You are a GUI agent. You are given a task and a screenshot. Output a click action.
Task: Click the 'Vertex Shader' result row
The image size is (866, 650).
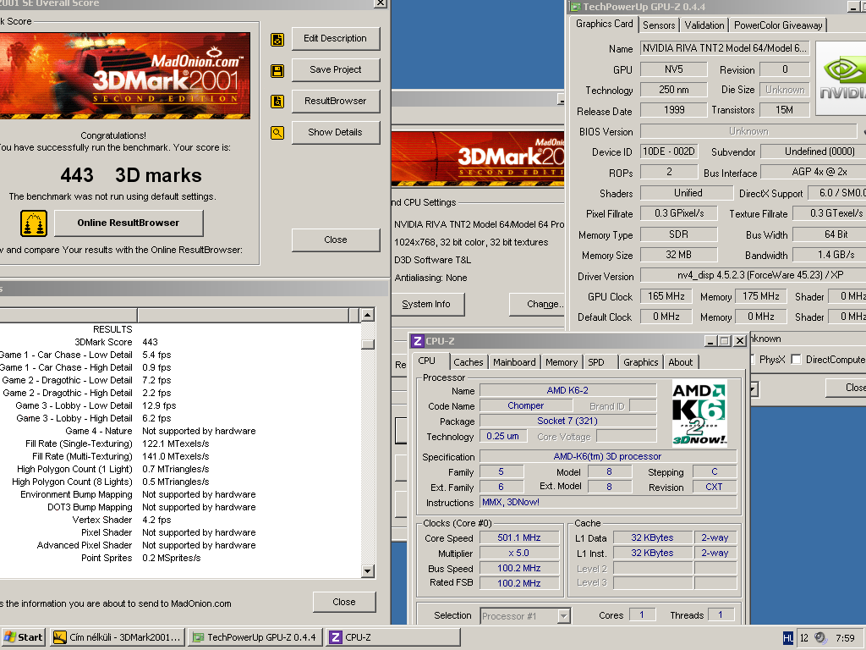[181, 521]
